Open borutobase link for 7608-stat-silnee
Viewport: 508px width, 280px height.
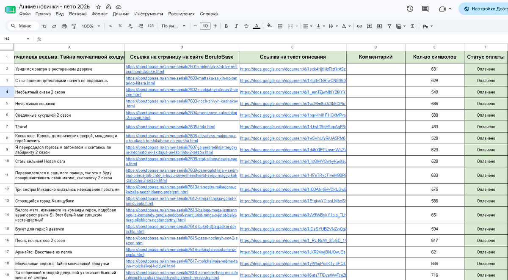(182, 161)
